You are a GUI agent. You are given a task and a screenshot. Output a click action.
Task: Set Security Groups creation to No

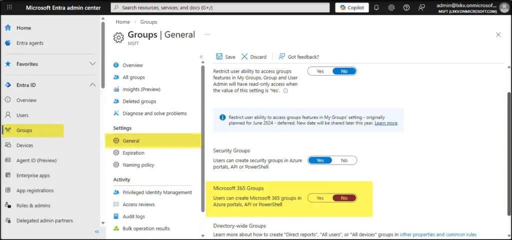coord(344,160)
